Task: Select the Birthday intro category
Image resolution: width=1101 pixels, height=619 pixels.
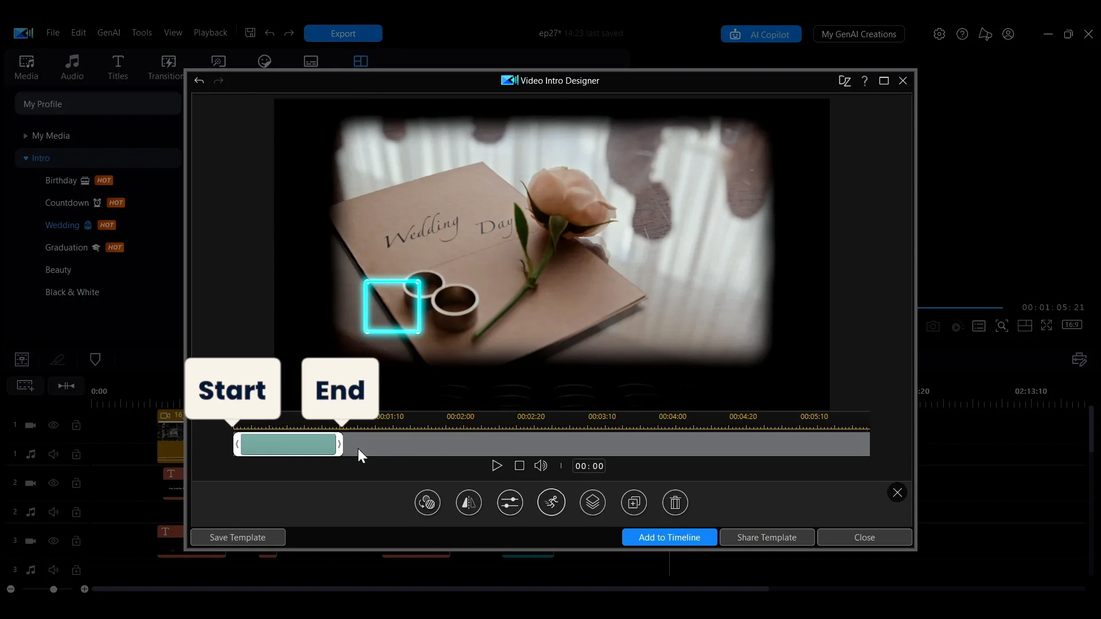Action: click(x=61, y=181)
